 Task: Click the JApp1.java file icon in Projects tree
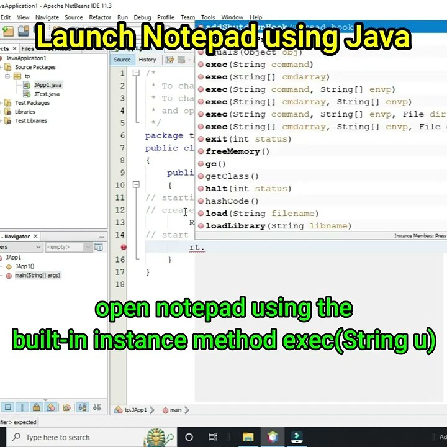tap(27, 85)
